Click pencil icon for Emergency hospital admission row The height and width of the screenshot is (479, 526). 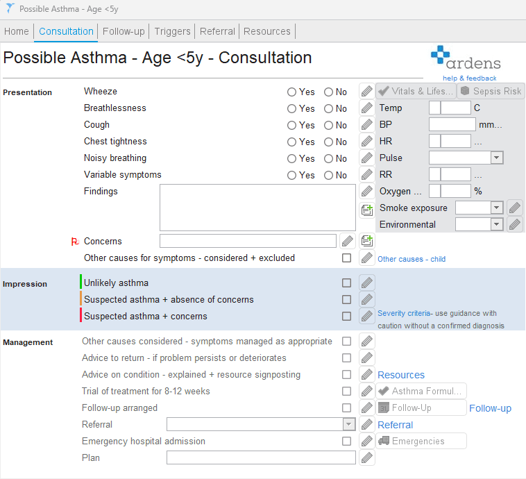tap(366, 441)
